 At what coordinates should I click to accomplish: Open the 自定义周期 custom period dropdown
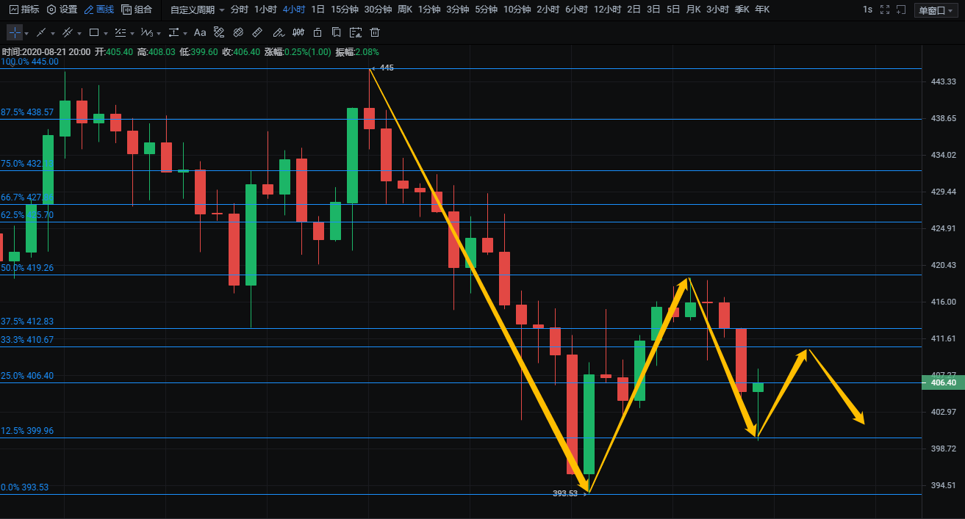pos(197,10)
